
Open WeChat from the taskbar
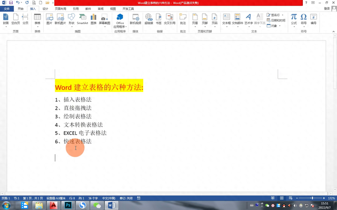97,205
